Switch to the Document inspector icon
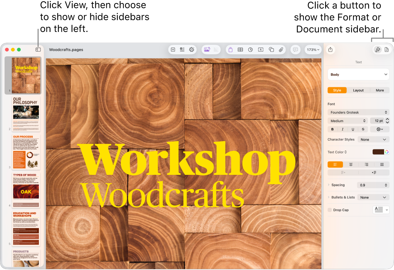The width and height of the screenshot is (394, 270). (x=387, y=49)
